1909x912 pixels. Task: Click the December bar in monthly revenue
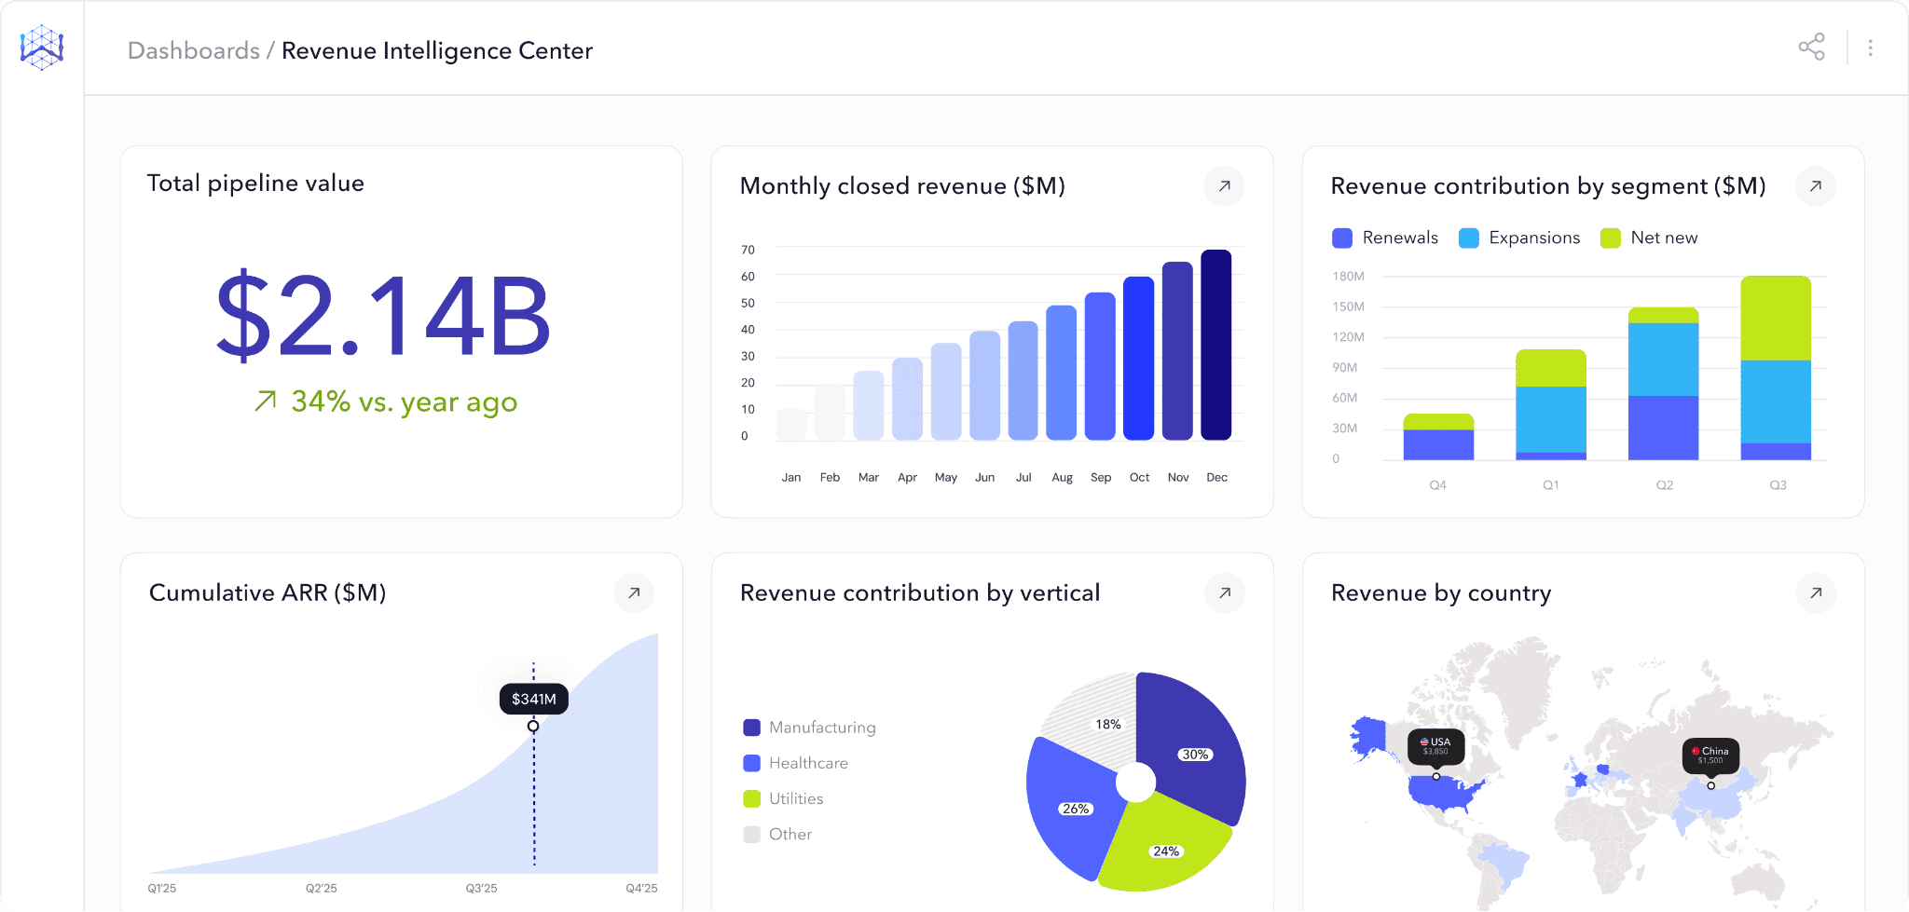coord(1216,345)
